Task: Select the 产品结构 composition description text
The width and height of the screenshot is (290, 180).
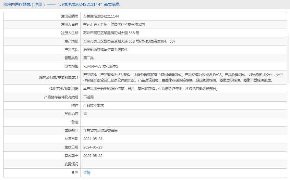Action: coord(183,78)
